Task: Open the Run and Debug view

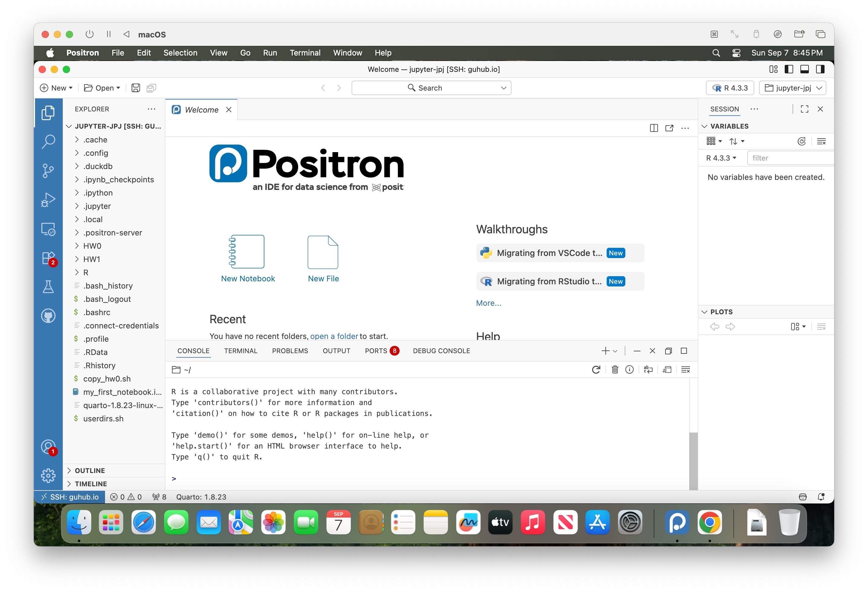Action: click(48, 200)
